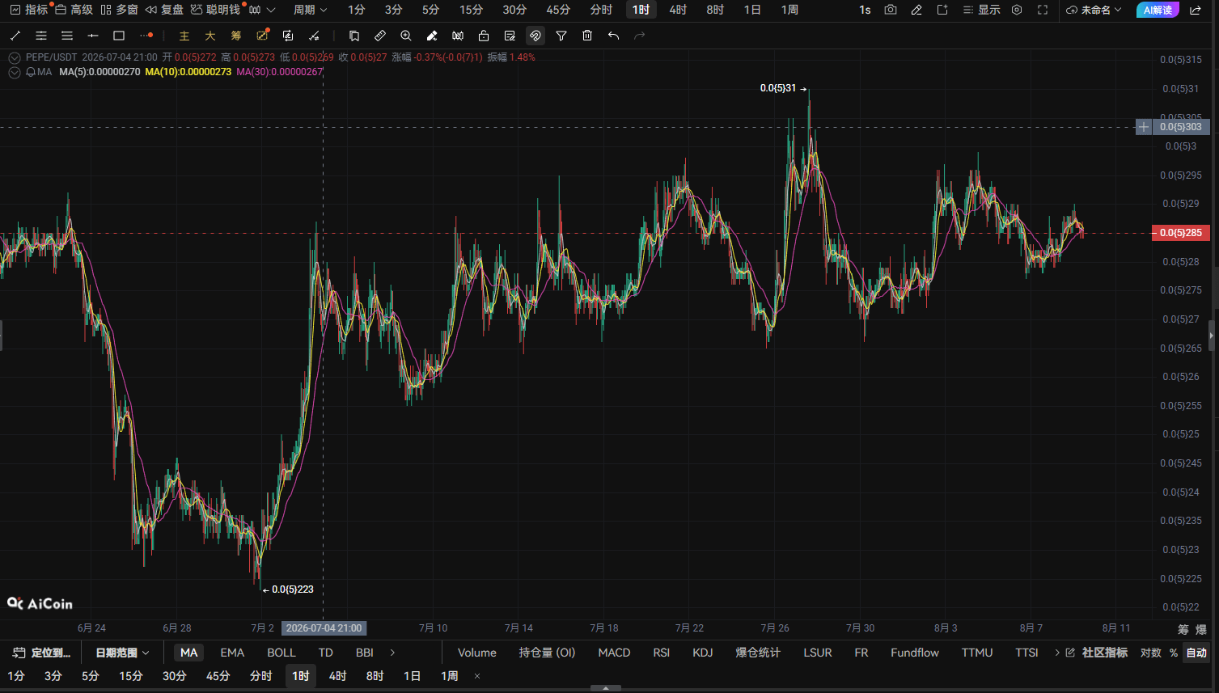The image size is (1219, 693).
Task: Open the 显示 display options
Action: click(982, 10)
